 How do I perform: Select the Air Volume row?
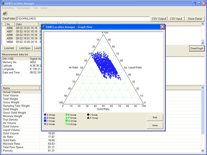[21, 123]
